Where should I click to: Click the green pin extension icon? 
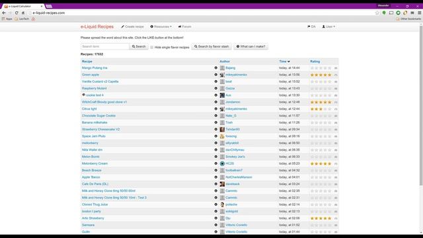click(384, 13)
